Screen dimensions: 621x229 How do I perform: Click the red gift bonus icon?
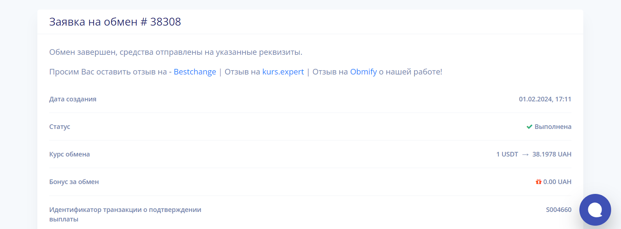539,182
